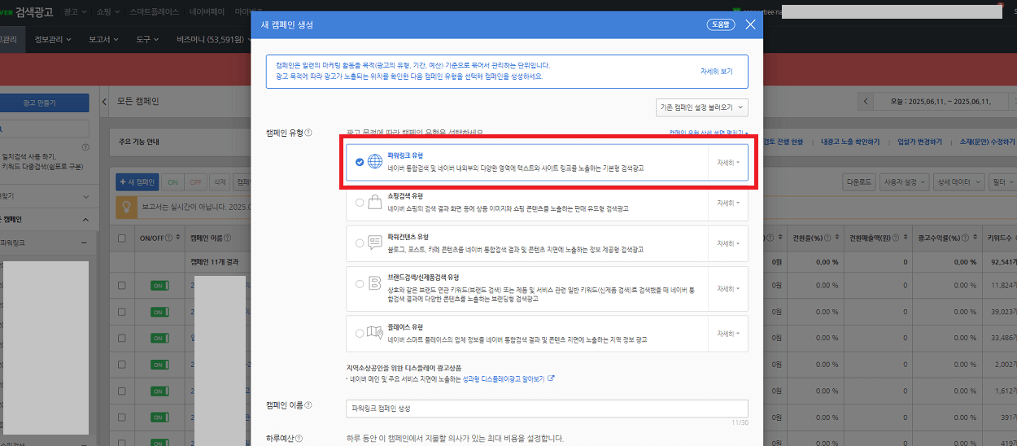Click the 광고 만들기 button

coord(44,103)
